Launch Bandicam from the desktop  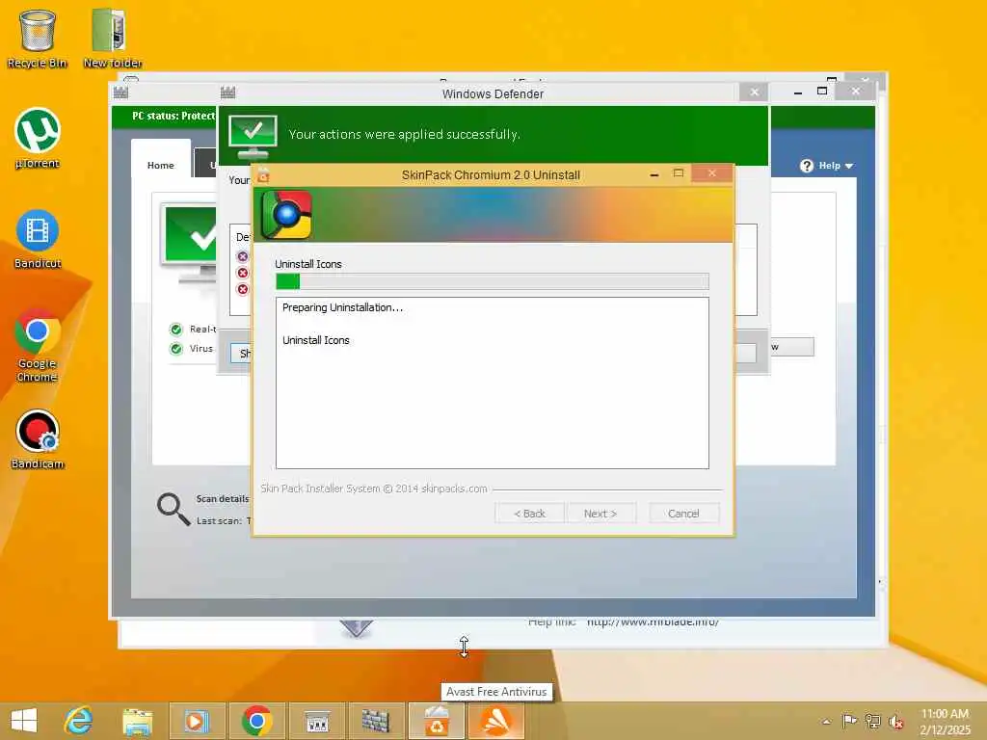pos(38,439)
